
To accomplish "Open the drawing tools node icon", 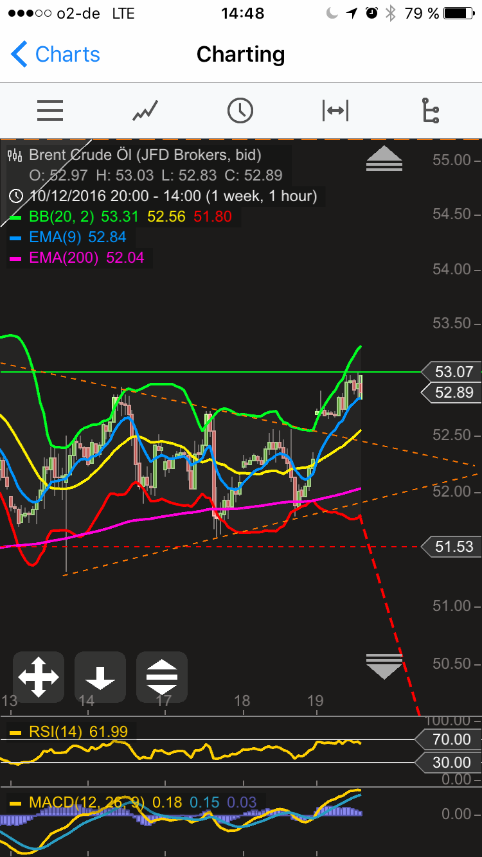I will (x=430, y=110).
